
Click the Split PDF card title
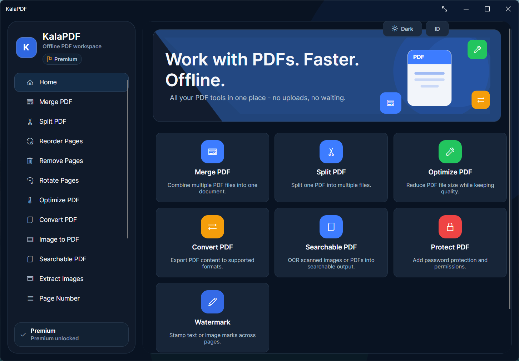tap(331, 172)
